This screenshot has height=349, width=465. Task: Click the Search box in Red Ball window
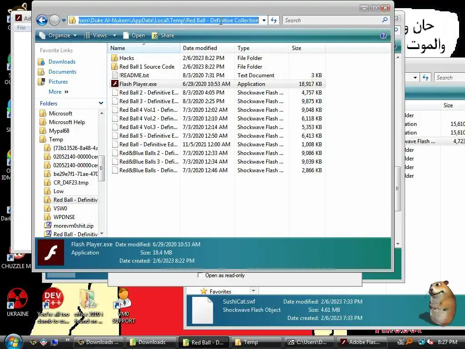coord(332,20)
